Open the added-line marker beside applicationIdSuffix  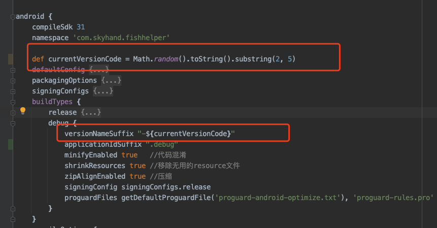click(x=10, y=144)
